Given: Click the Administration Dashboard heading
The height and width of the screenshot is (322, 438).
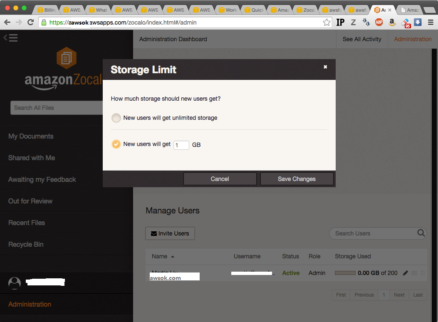Looking at the screenshot, I should 173,39.
